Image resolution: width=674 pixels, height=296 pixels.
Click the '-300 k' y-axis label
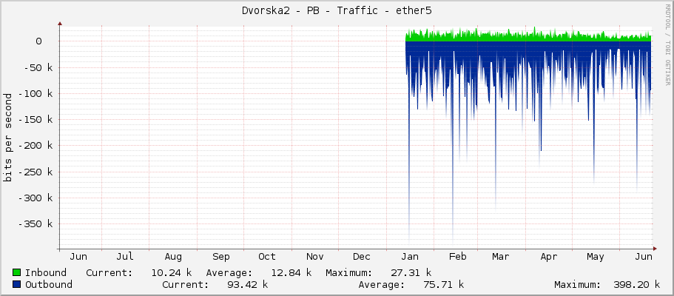click(x=36, y=198)
